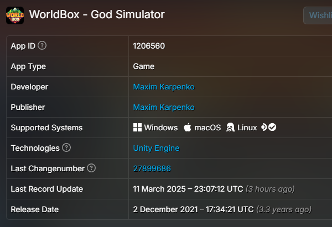Open the developer Maxim Karpenko link

164,87
